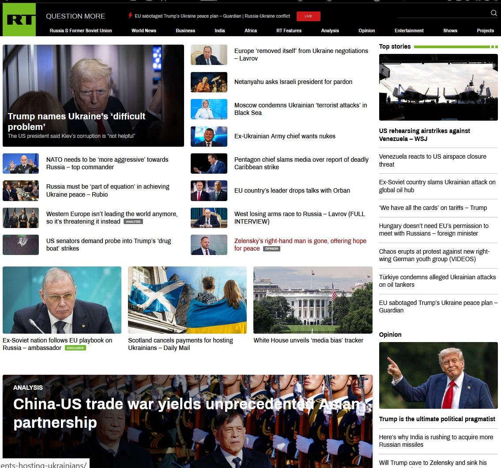The image size is (501, 468).
Task: Go to the Analysis section
Action: click(x=330, y=30)
